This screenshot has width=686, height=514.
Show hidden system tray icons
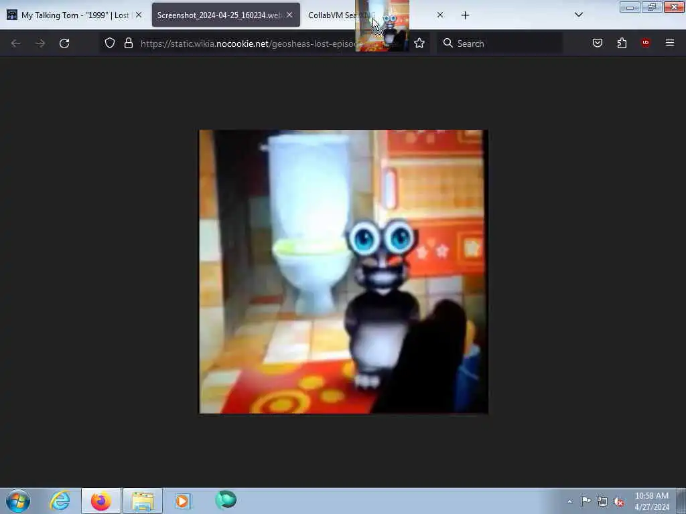tap(569, 501)
